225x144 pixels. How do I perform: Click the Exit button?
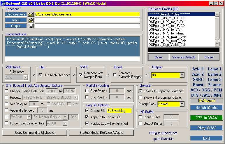tap(206, 138)
